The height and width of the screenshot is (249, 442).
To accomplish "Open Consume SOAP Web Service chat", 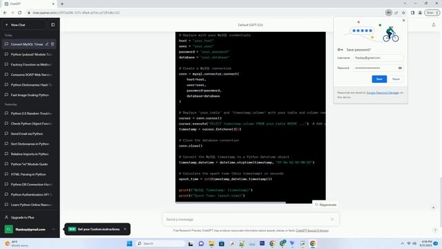I will click(29, 75).
